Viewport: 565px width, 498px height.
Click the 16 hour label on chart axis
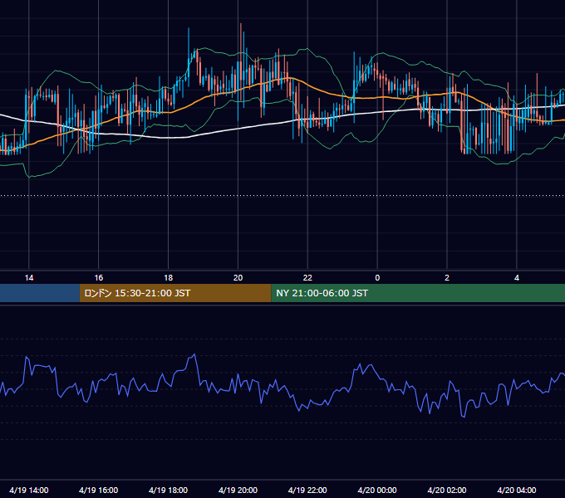[x=98, y=278]
